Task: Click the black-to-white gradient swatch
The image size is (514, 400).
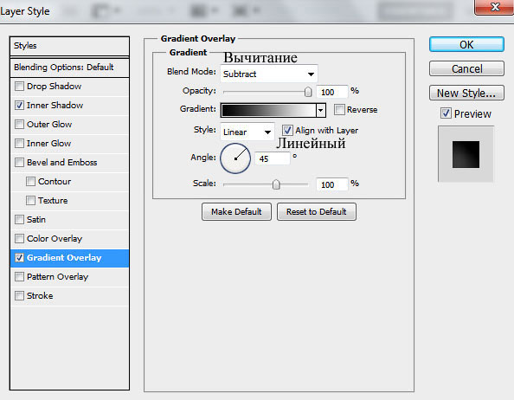Action: 269,110
